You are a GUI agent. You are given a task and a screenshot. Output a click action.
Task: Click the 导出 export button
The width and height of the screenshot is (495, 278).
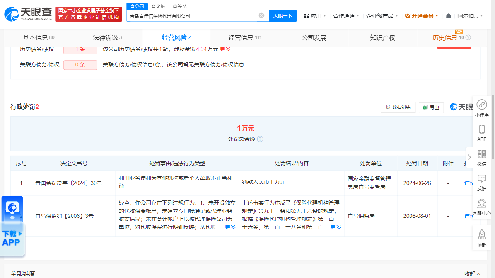[431, 107]
